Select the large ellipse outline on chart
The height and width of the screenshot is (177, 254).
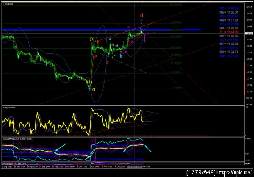[x=99, y=64]
